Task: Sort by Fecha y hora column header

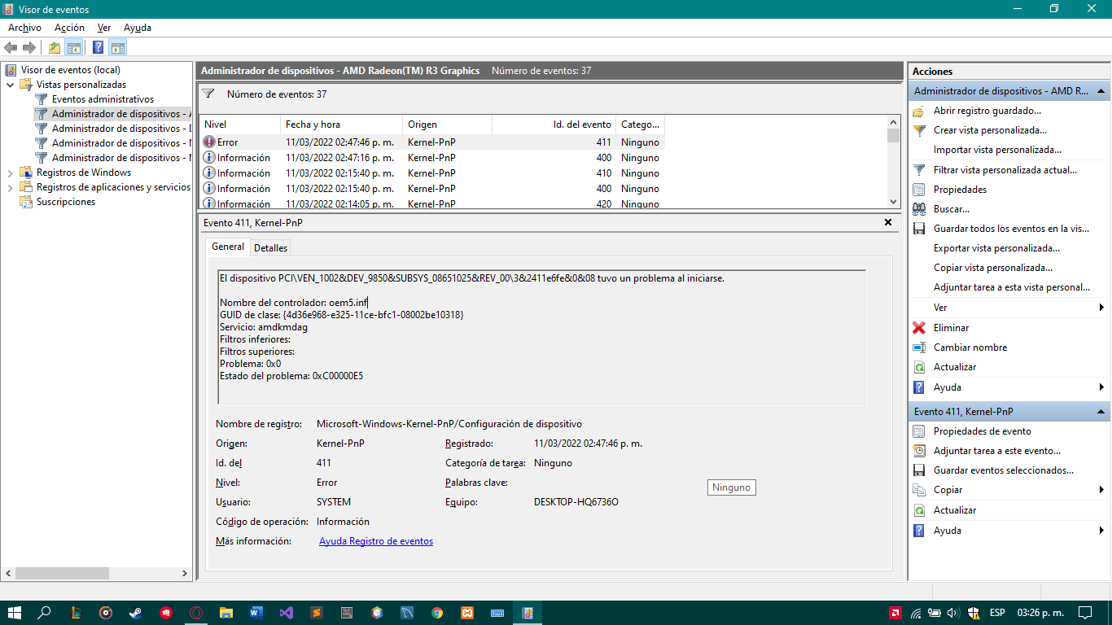Action: [341, 125]
